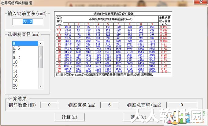
Task: Click the 计算(E) calculate button
Action: click(70, 117)
